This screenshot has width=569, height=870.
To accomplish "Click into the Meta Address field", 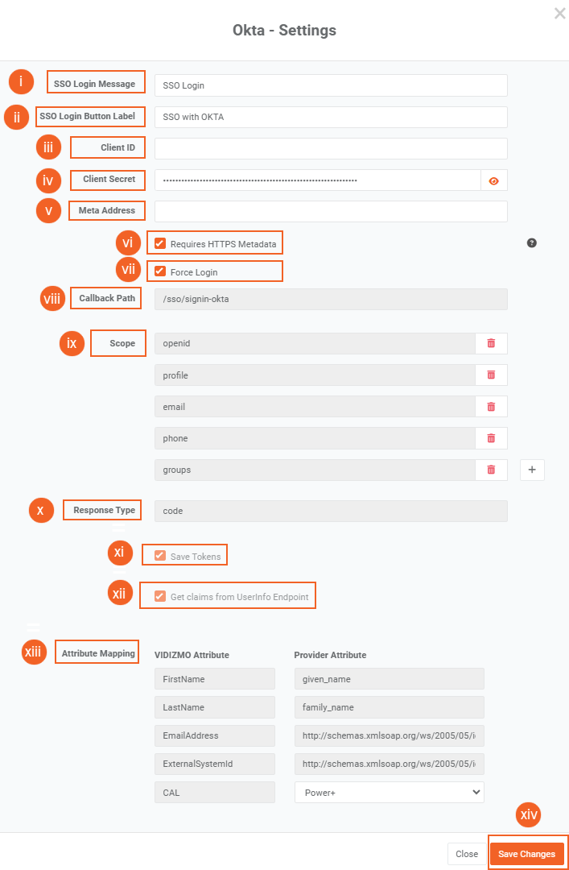I will click(x=331, y=211).
